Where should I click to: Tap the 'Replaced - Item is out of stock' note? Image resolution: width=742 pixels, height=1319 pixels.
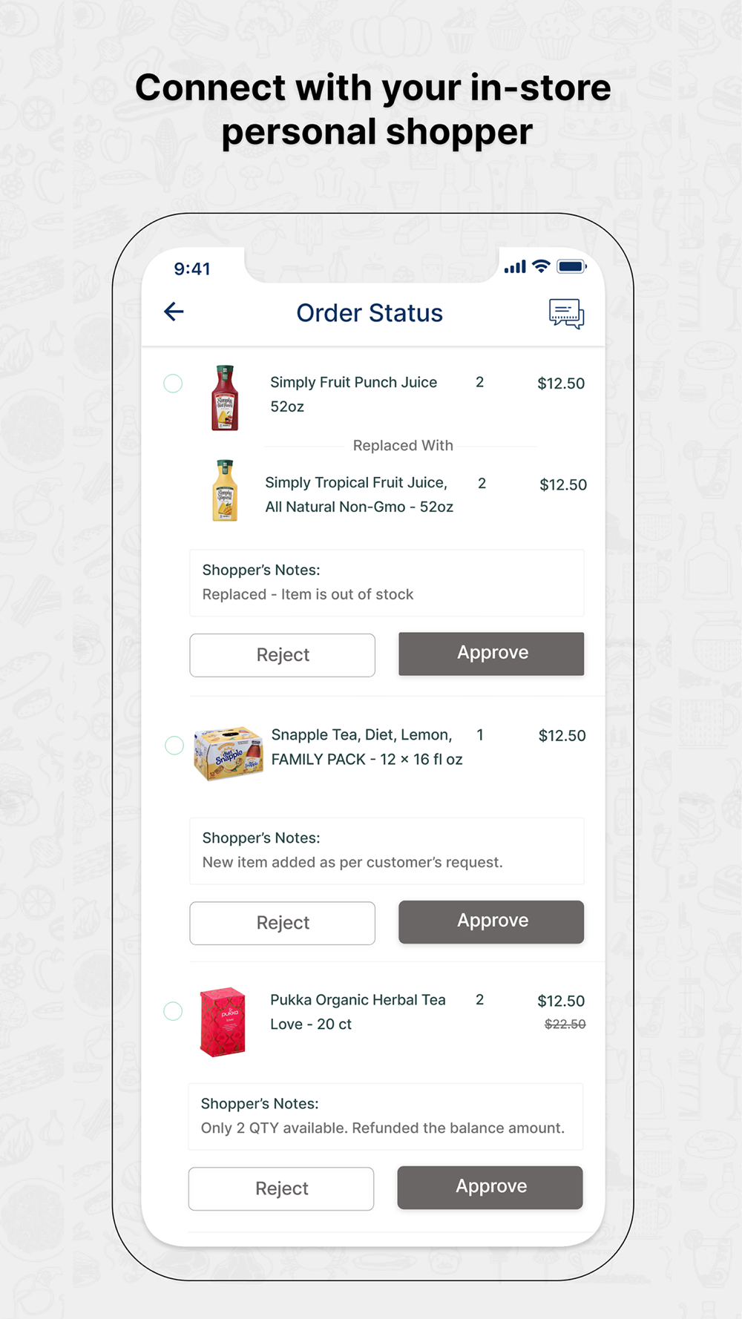[x=308, y=594]
